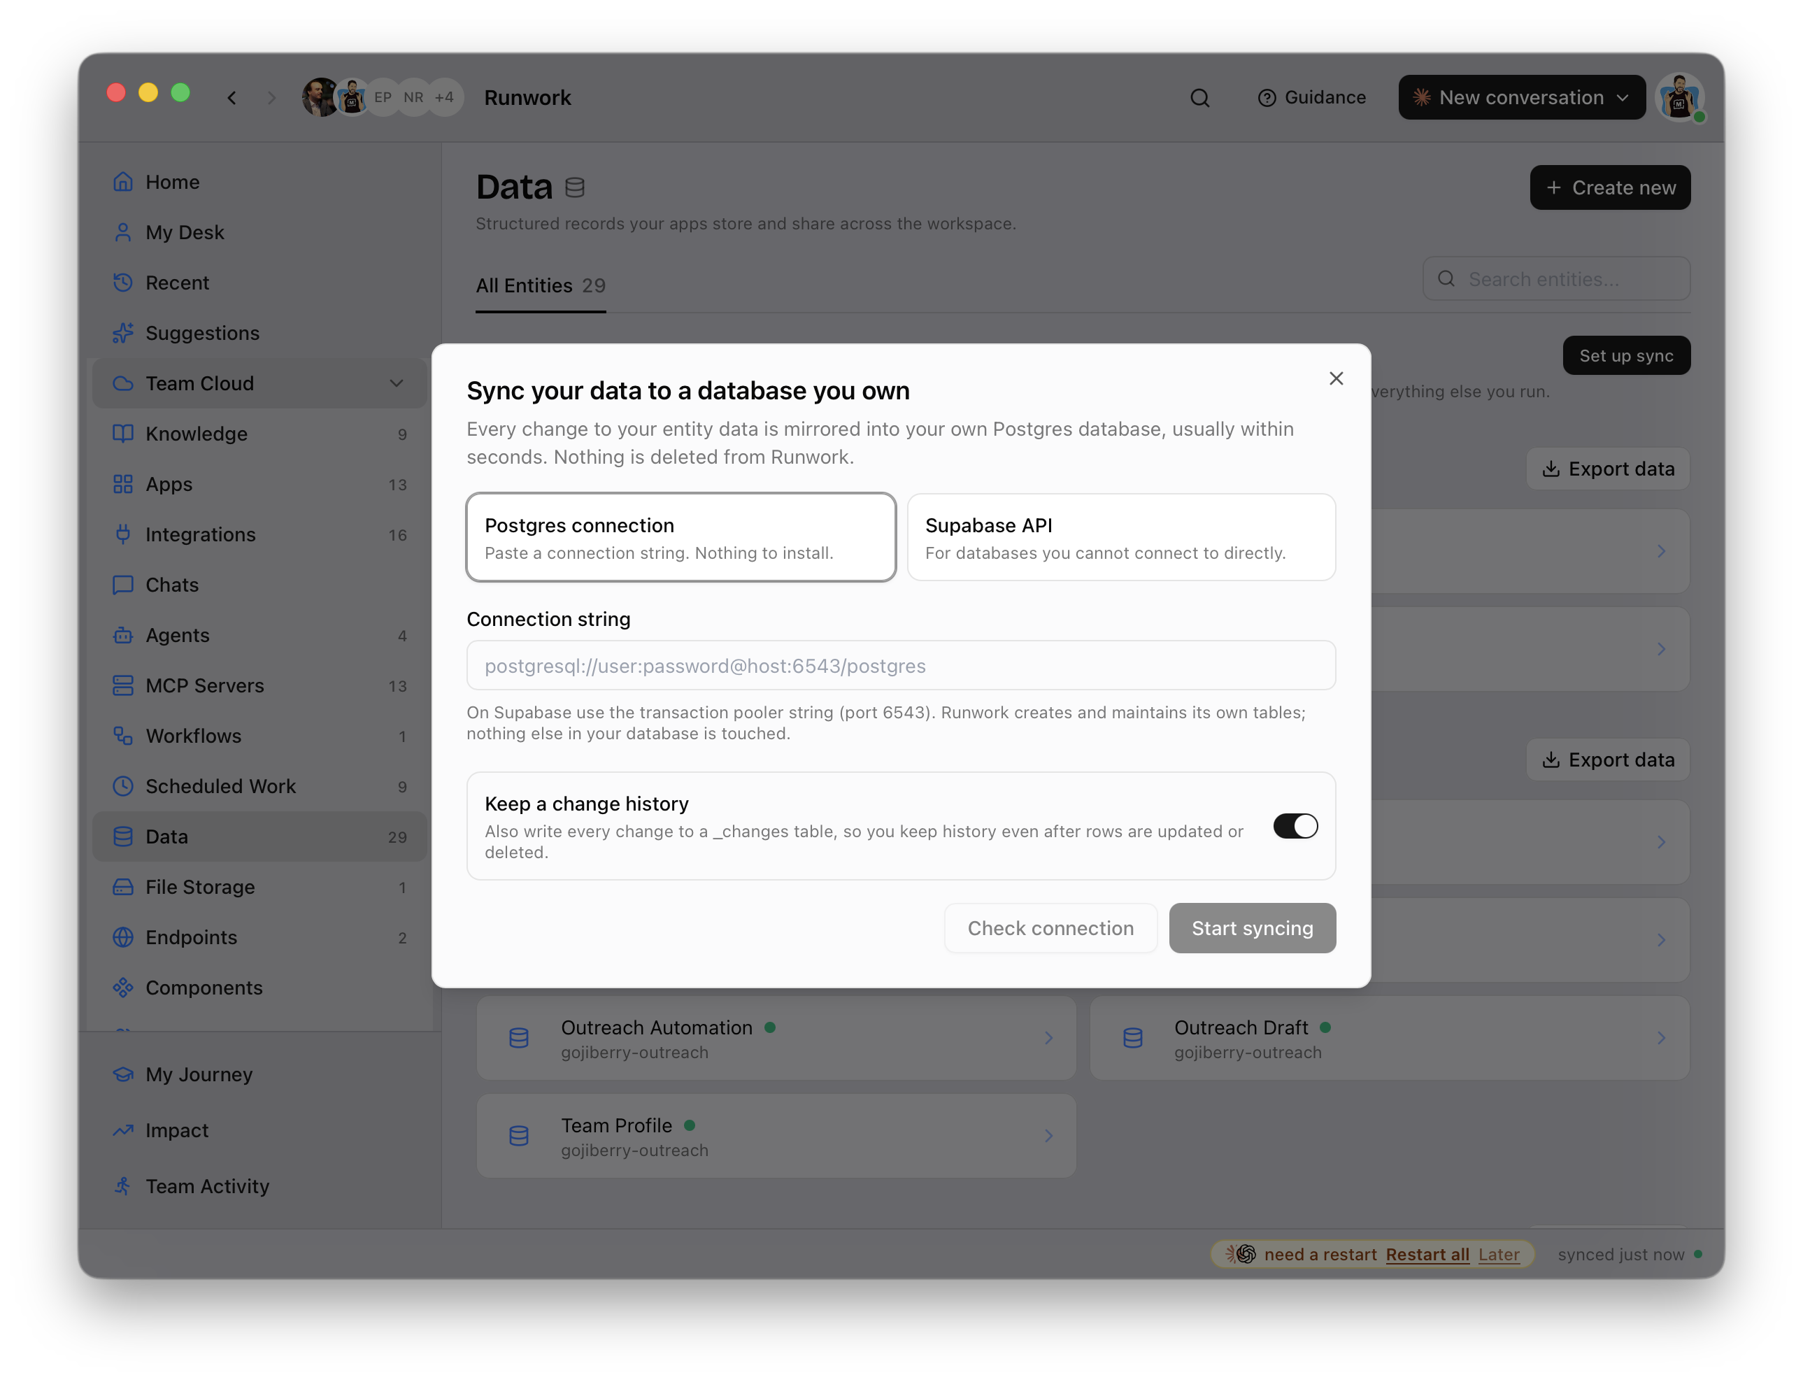Select the Supabase API option
1803x1382 pixels.
1120,537
